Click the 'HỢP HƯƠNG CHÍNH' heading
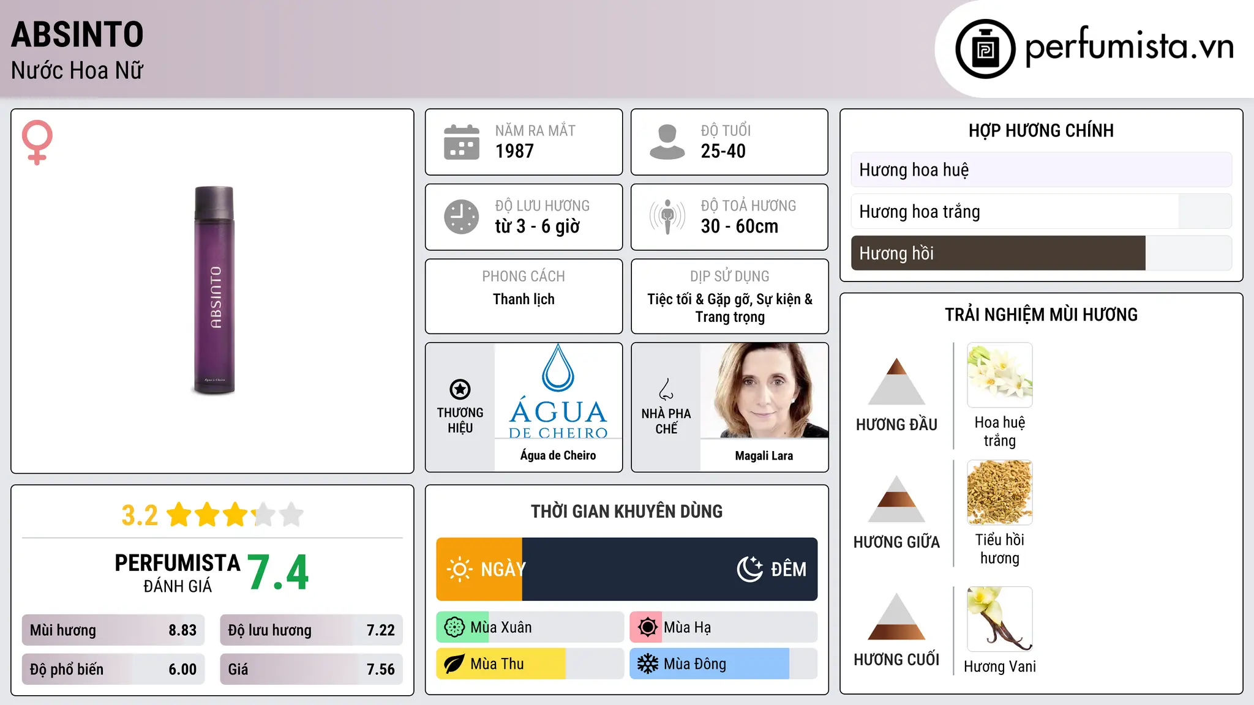Image resolution: width=1254 pixels, height=705 pixels. click(1041, 130)
